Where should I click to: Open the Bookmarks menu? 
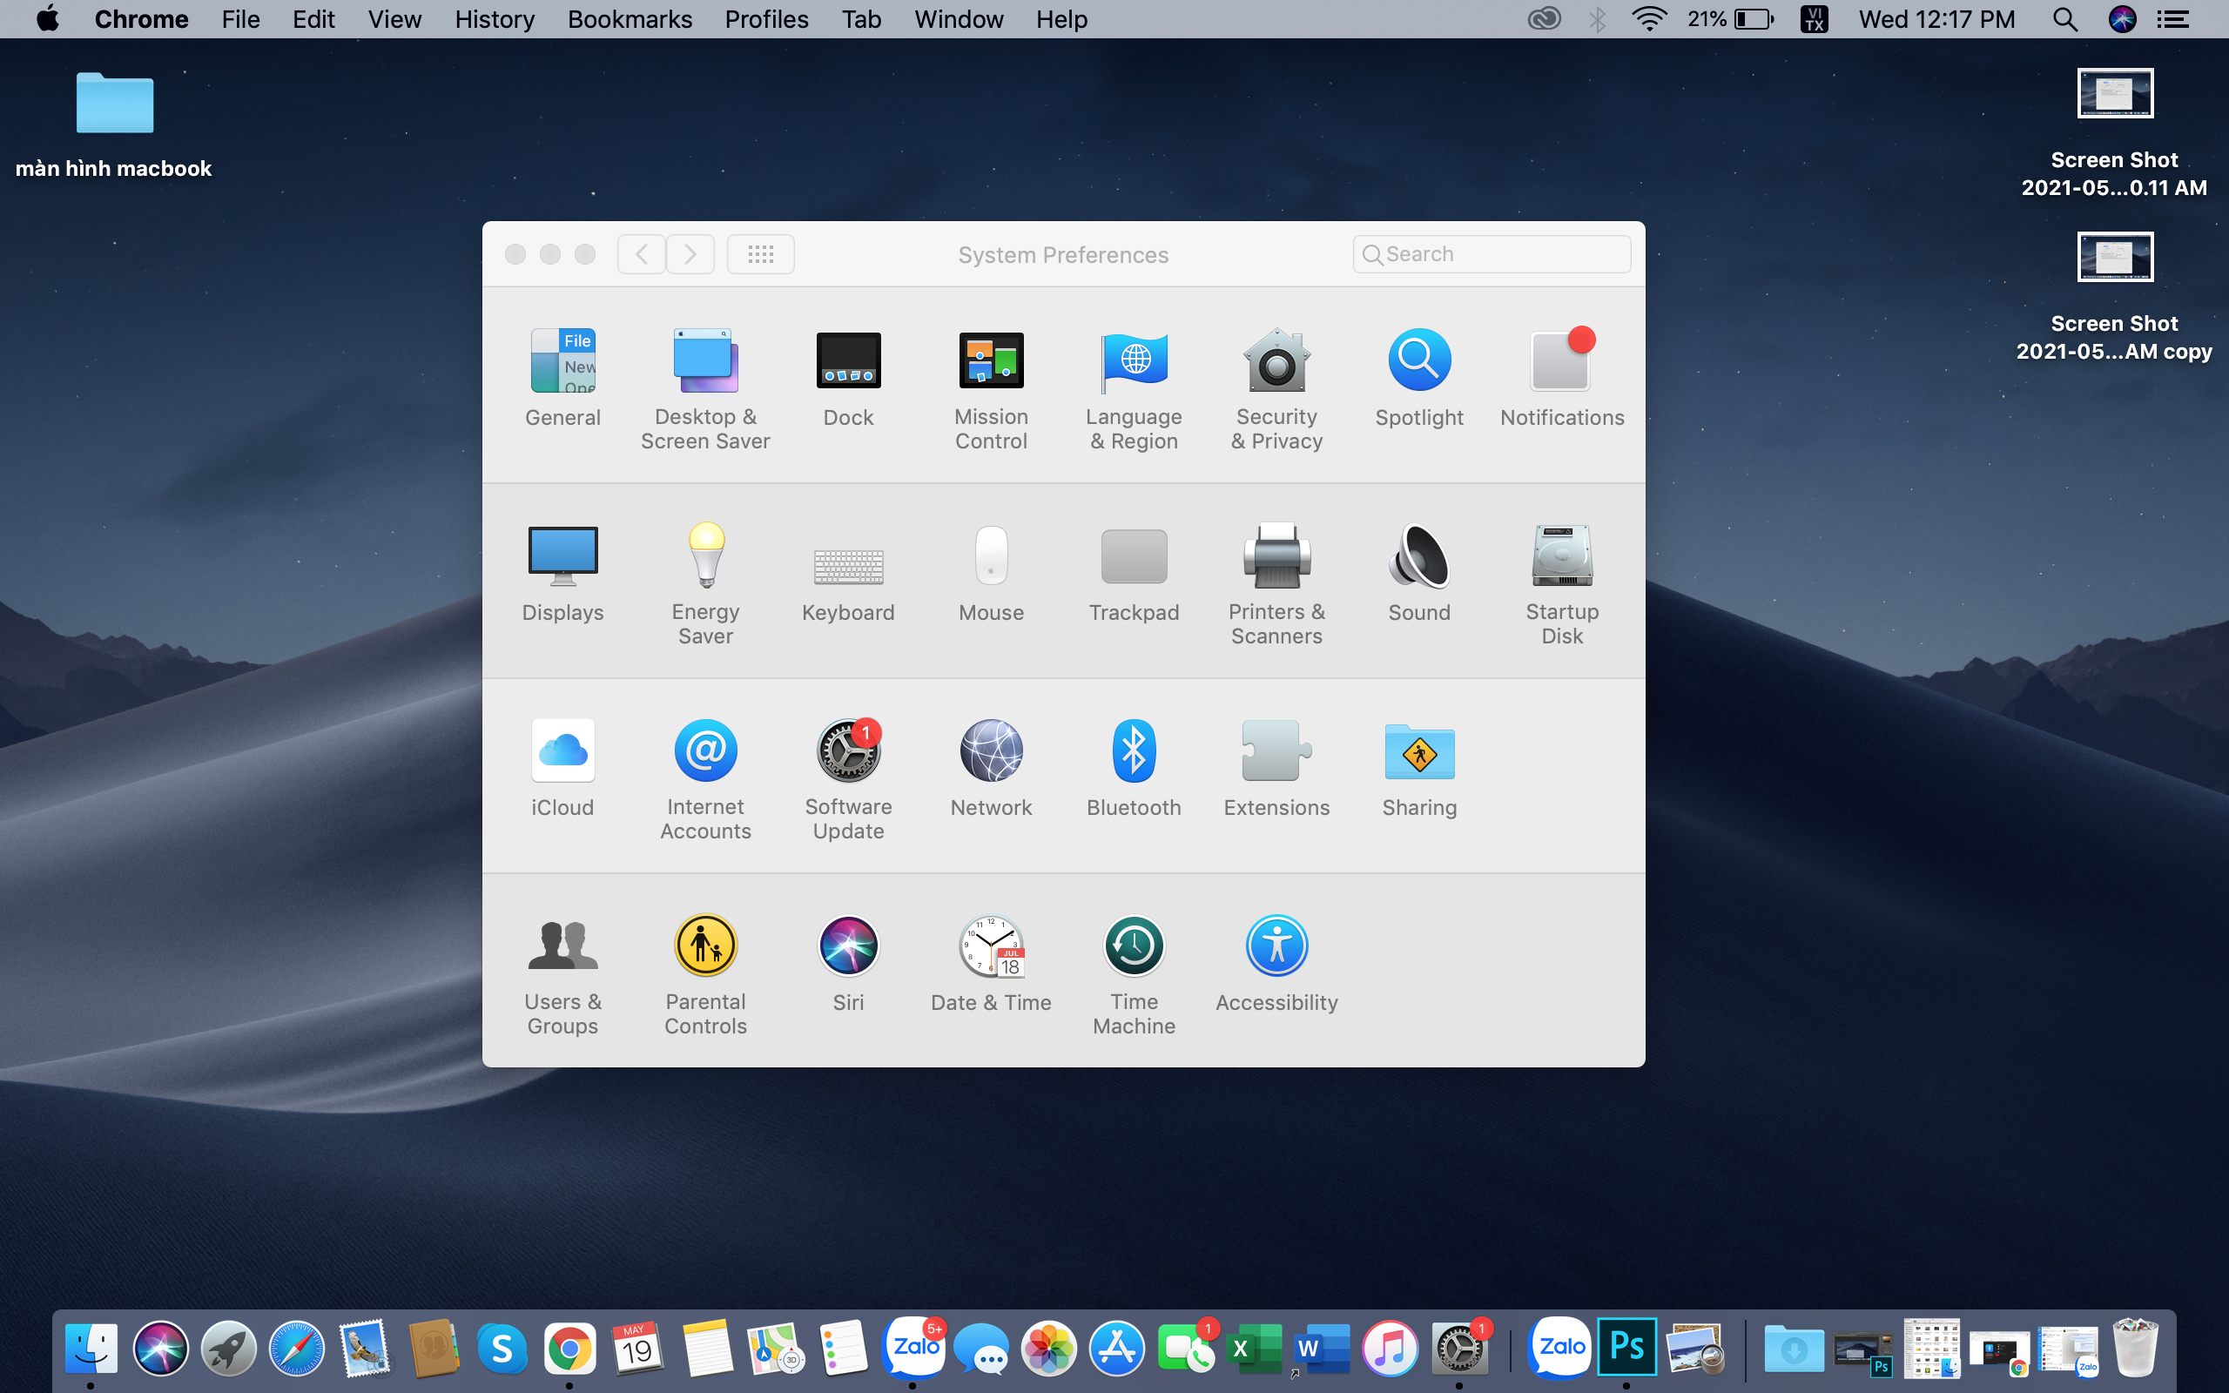coord(630,19)
